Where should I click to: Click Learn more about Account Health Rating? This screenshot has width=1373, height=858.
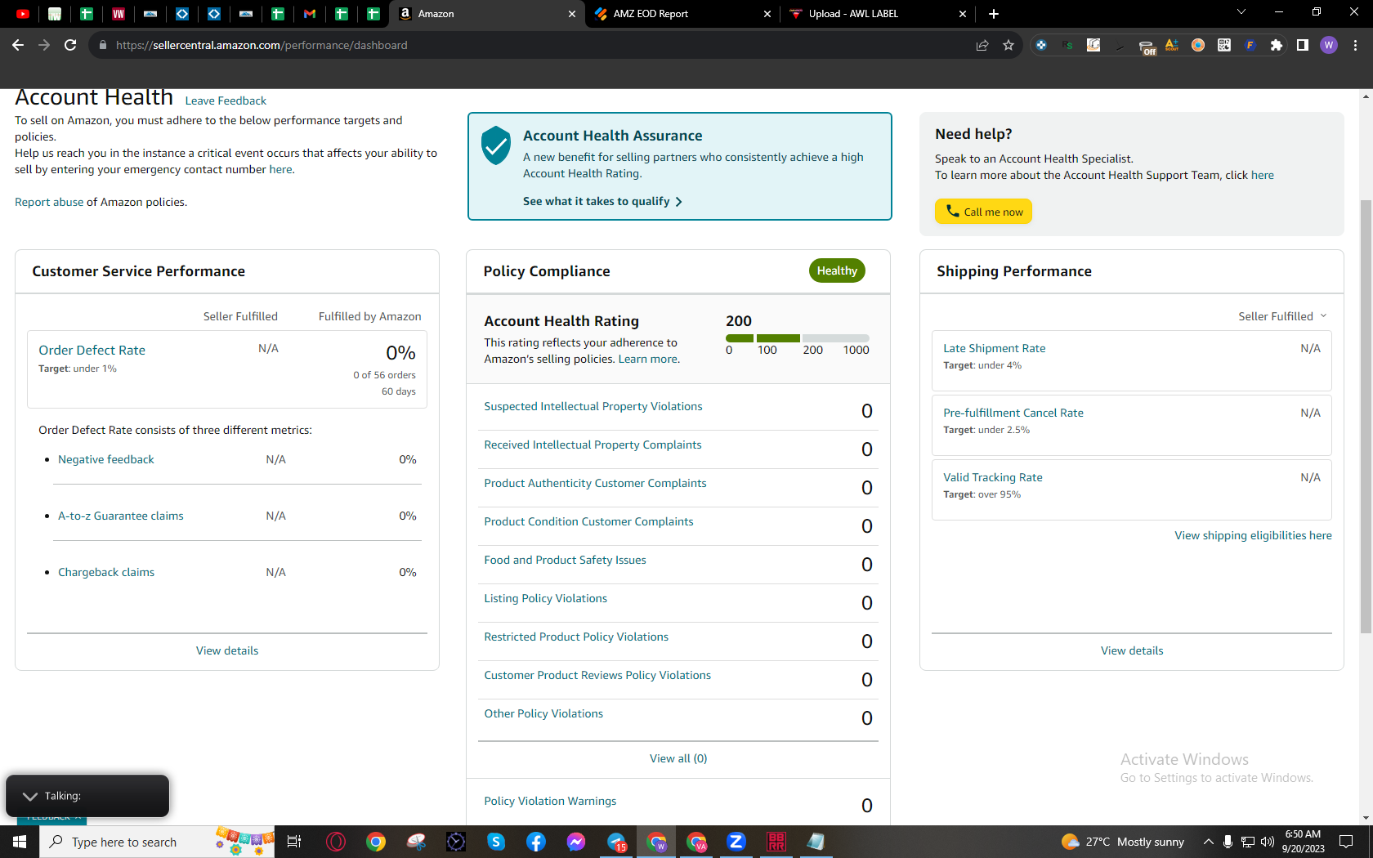pos(647,359)
